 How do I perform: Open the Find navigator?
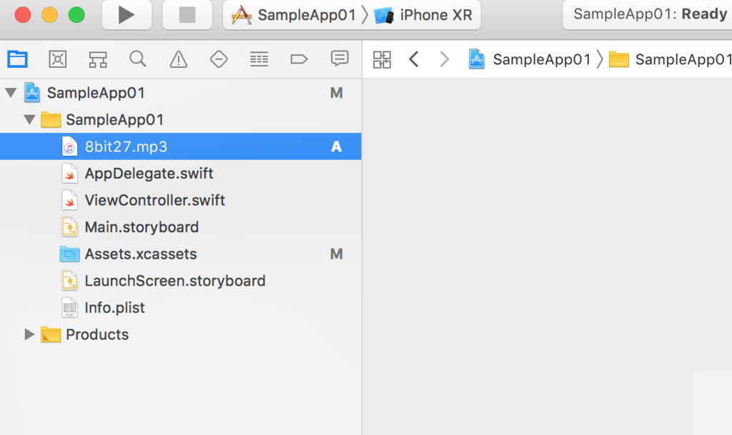coord(138,59)
